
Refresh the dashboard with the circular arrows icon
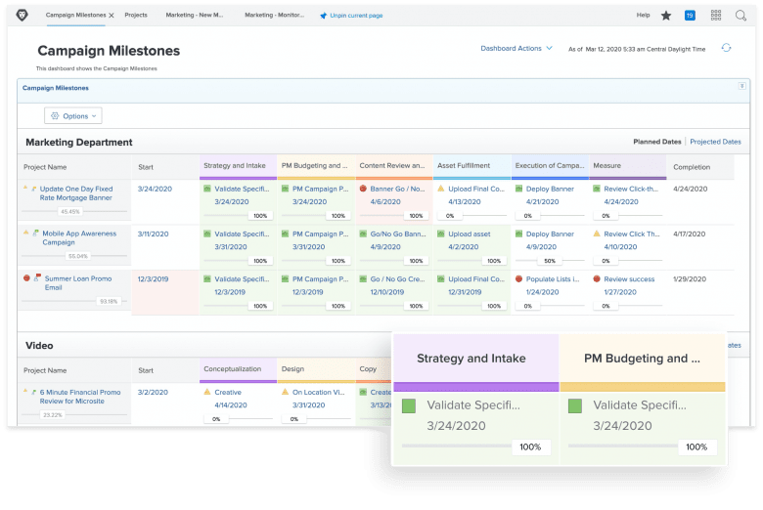(726, 48)
